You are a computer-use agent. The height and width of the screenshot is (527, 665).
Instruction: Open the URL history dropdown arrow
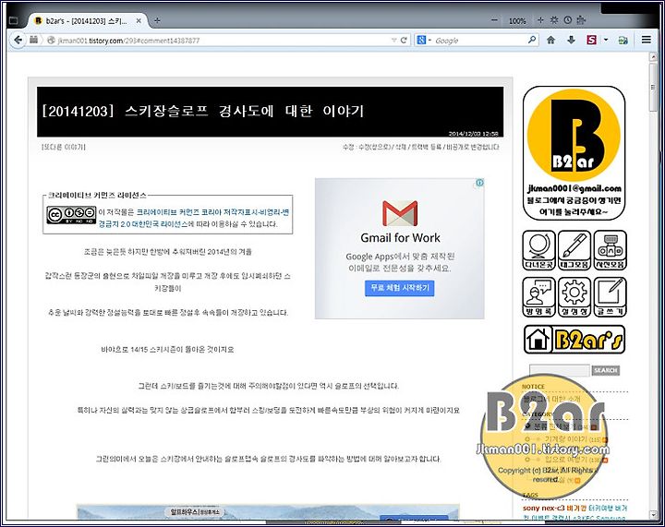(394, 41)
